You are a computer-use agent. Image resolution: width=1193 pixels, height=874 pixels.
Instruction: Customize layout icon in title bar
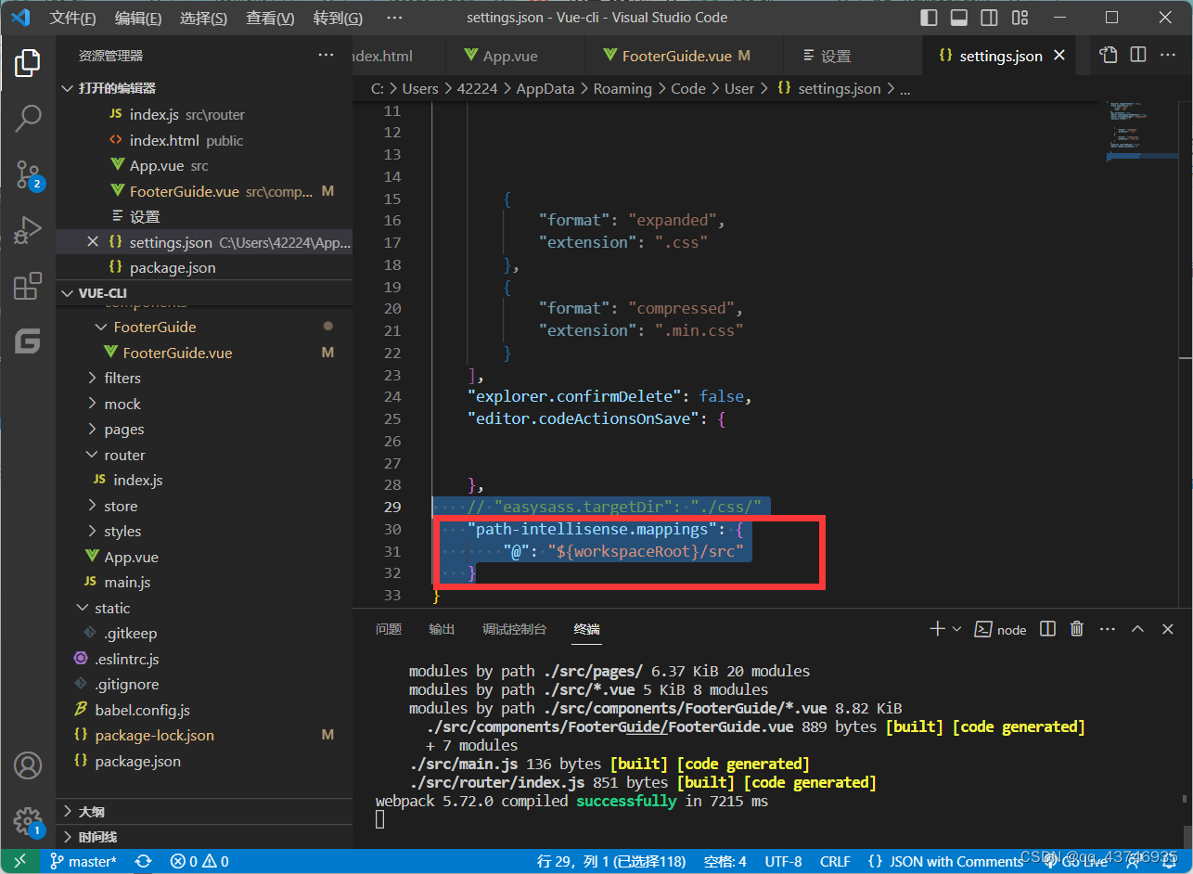[1020, 18]
